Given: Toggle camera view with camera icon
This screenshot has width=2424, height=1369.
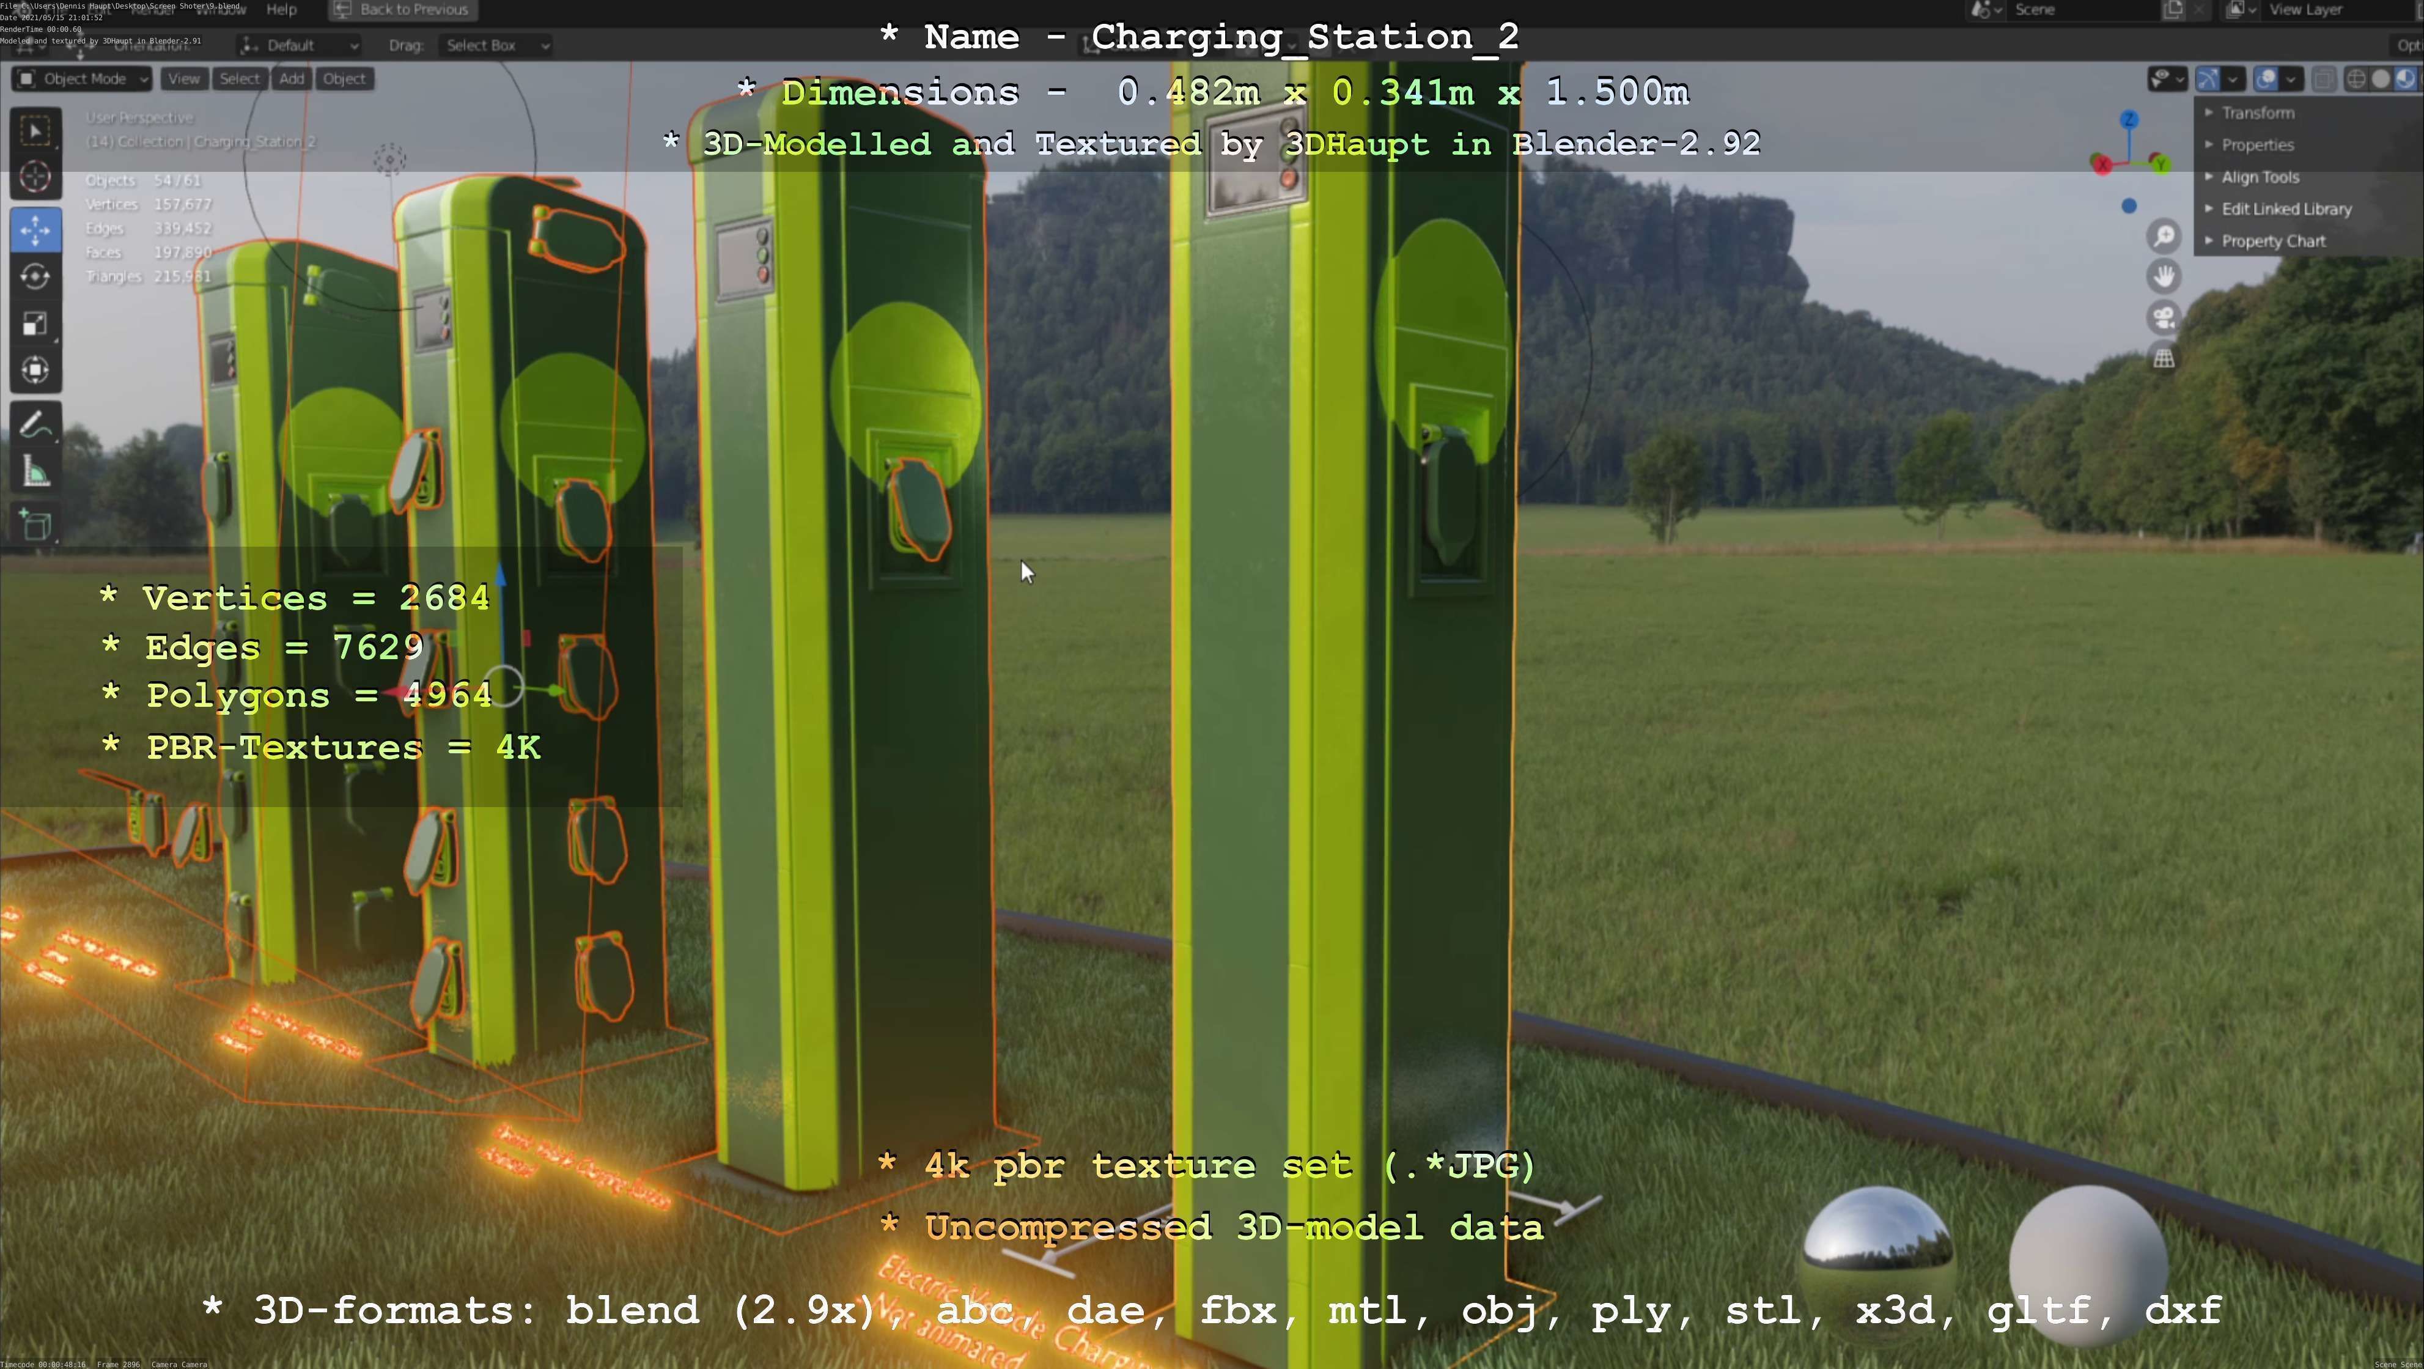Looking at the screenshot, I should click(2164, 317).
